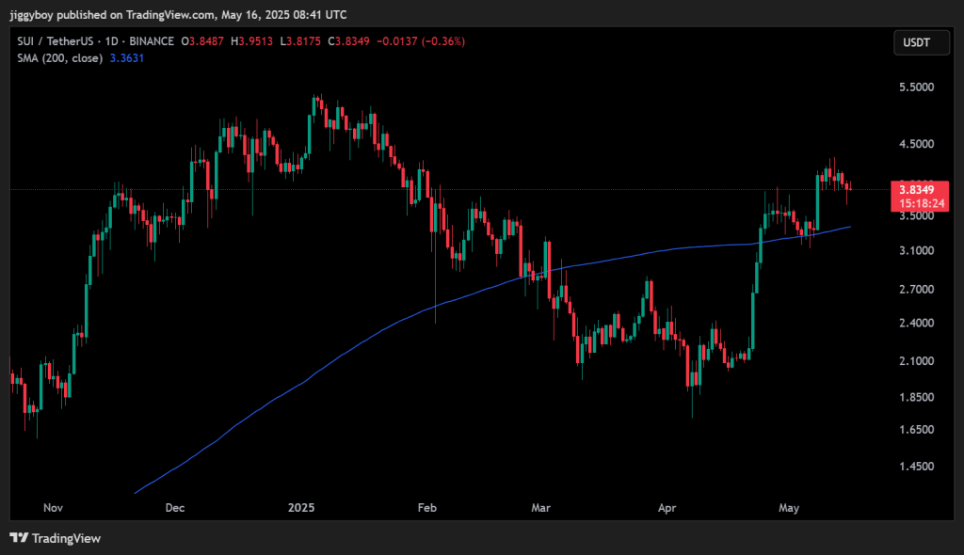This screenshot has height=555, width=964.
Task: Click the jiggyboy published header text
Action: 178,14
